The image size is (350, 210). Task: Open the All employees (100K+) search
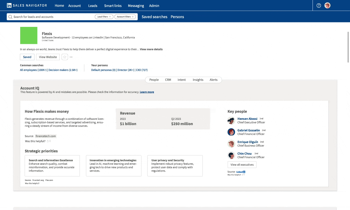[33, 70]
